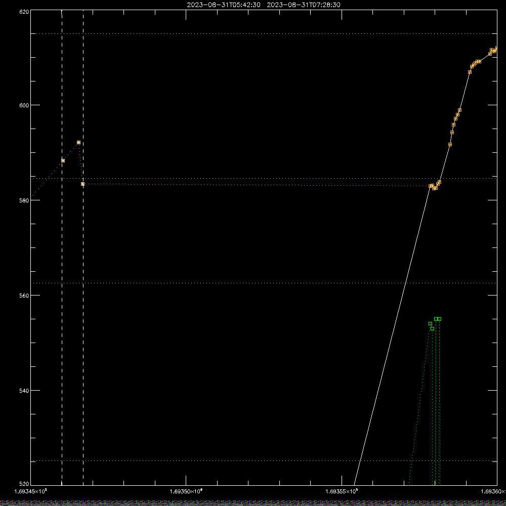
Task: Pick the orange marker near 588 beside dashed line
Action: [63, 161]
